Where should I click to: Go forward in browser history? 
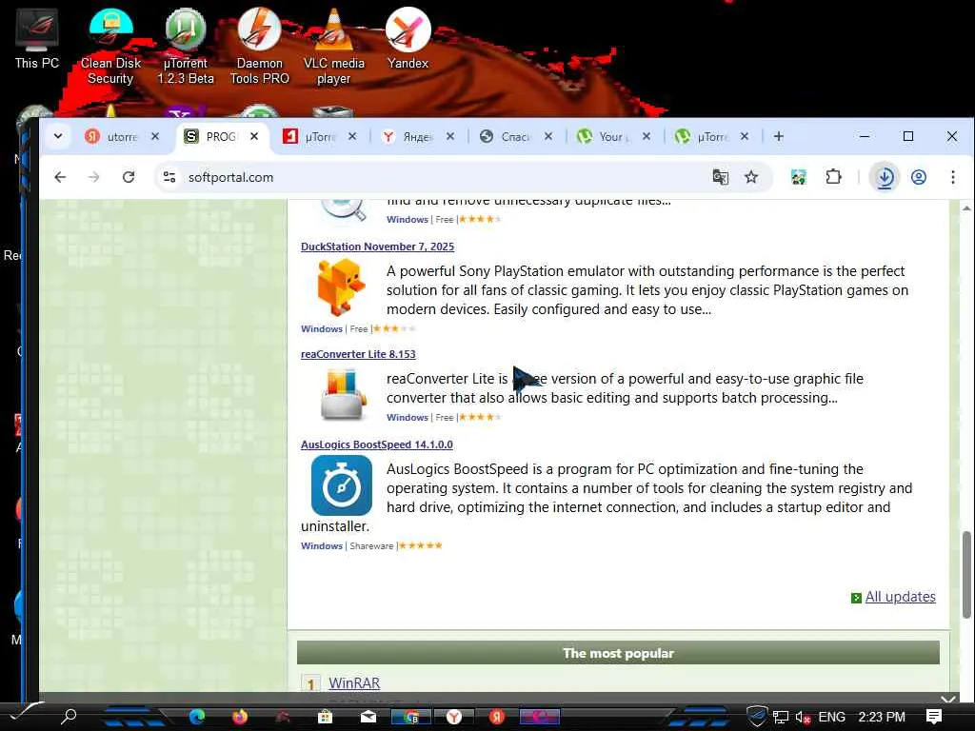pyautogui.click(x=94, y=177)
